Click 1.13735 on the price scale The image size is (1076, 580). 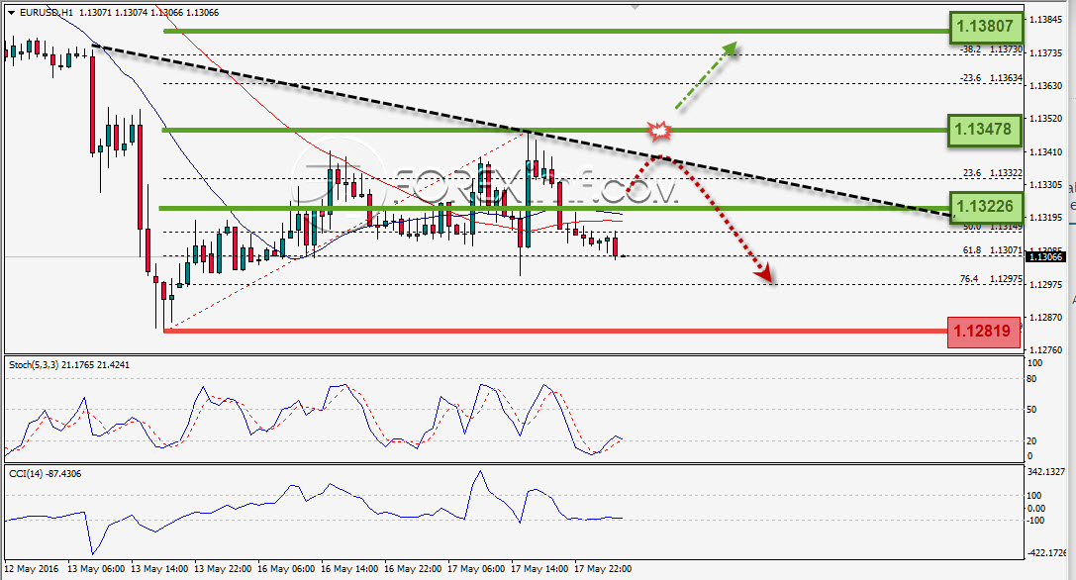tap(1046, 52)
